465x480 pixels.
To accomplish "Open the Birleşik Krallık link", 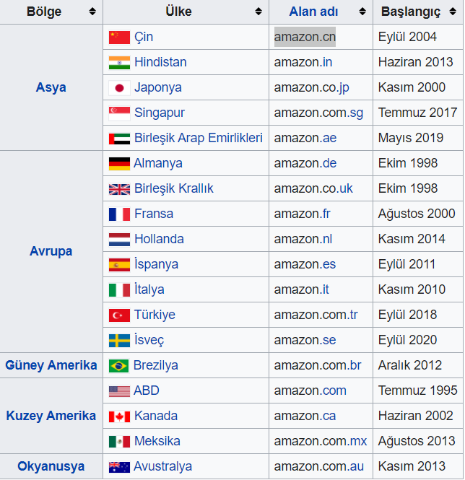I will click(174, 188).
